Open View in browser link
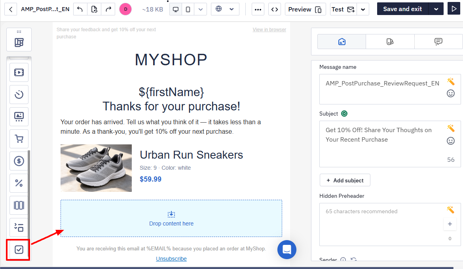The width and height of the screenshot is (463, 269). [269, 30]
